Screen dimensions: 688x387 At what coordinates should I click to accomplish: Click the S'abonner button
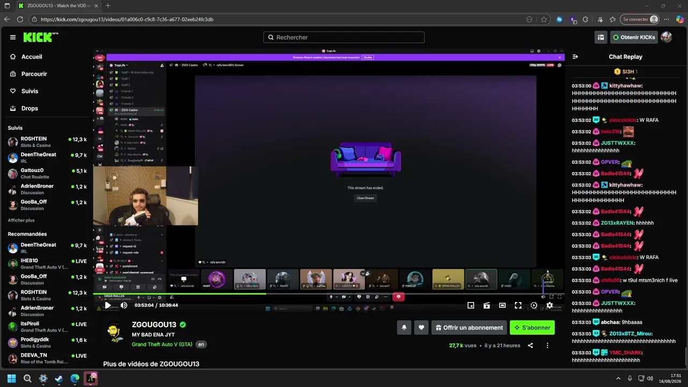(532, 327)
